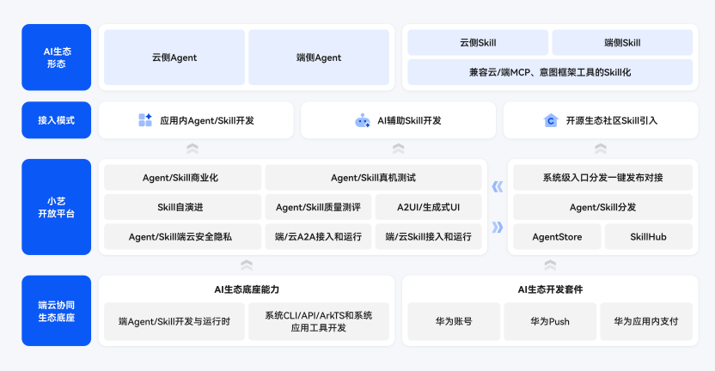Click the 华为Push box
The image size is (715, 371).
pyautogui.click(x=550, y=321)
